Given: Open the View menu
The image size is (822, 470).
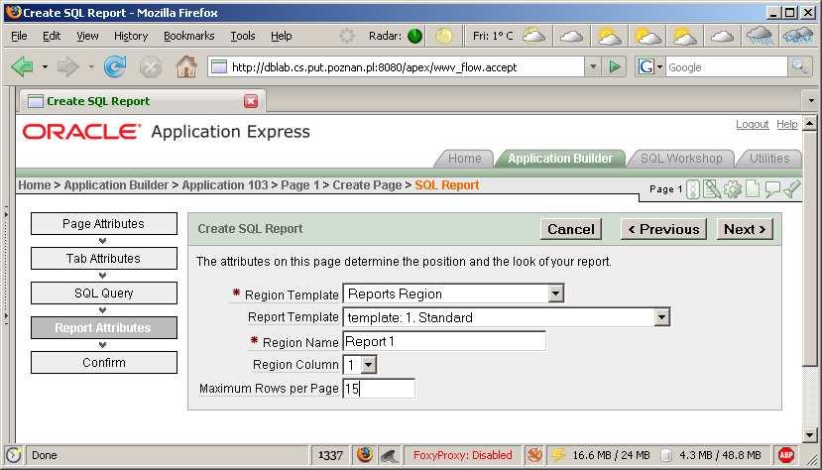Looking at the screenshot, I should pos(87,36).
